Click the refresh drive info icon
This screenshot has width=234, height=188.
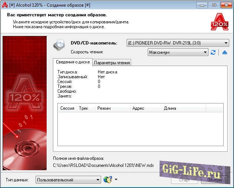(x=213, y=52)
